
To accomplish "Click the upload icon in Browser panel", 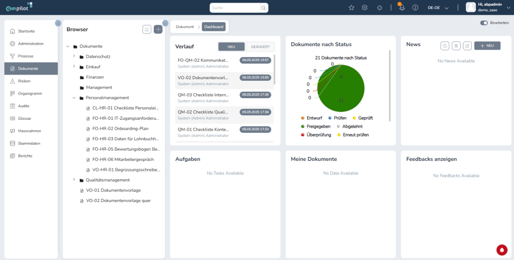I will [x=147, y=30].
